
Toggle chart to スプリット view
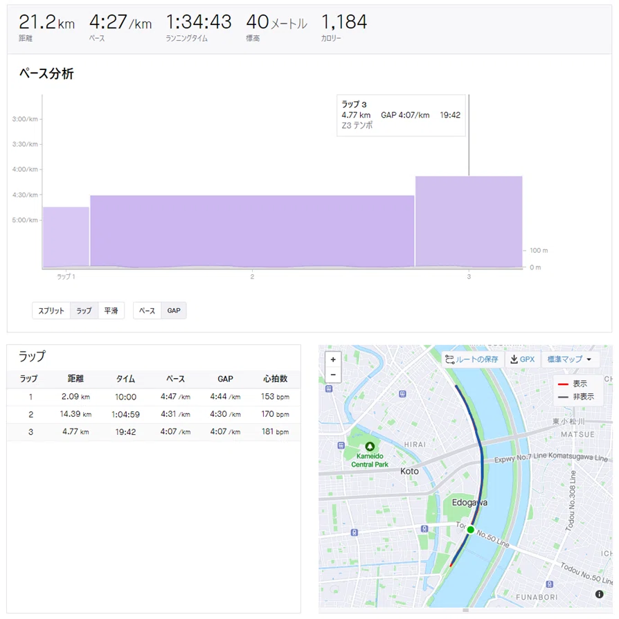[51, 311]
